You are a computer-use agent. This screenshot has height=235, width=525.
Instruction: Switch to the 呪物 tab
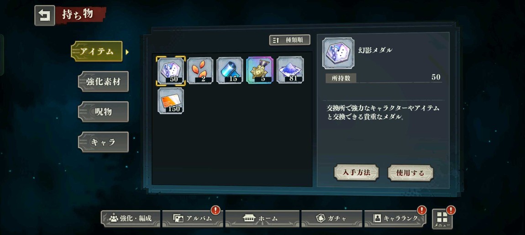[x=103, y=112]
